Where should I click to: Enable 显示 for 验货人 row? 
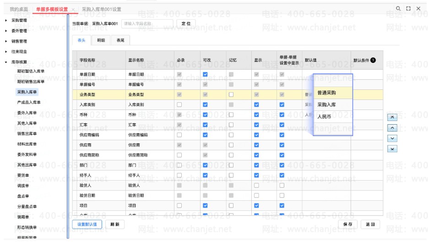click(256, 186)
